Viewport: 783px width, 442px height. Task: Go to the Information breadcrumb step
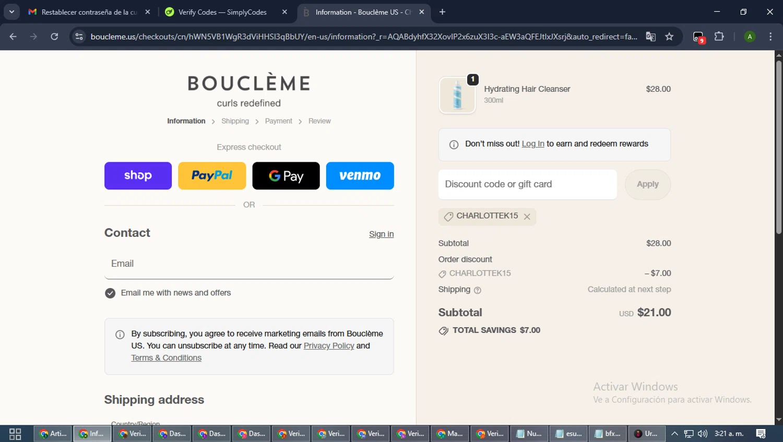click(186, 121)
